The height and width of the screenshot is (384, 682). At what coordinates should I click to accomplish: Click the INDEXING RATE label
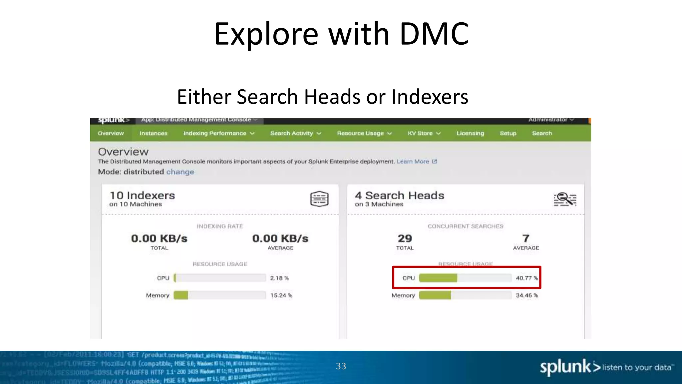point(220,226)
